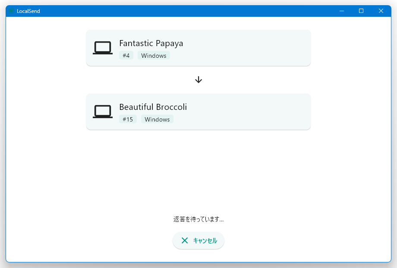
Task: Click the #4 badge under Fantastic Papaya
Action: point(126,56)
